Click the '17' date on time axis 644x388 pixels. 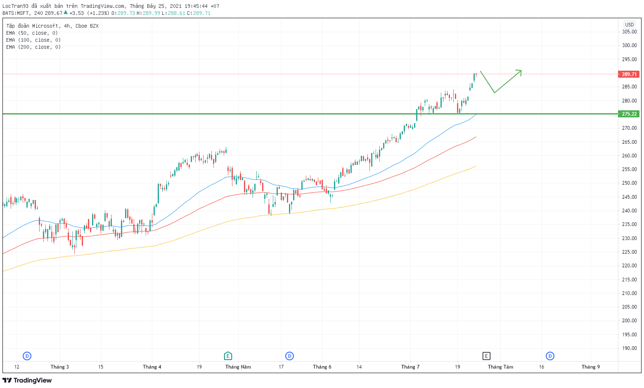click(281, 367)
